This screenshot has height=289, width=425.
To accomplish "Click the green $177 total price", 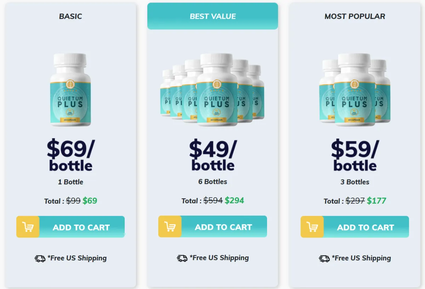I will click(376, 201).
